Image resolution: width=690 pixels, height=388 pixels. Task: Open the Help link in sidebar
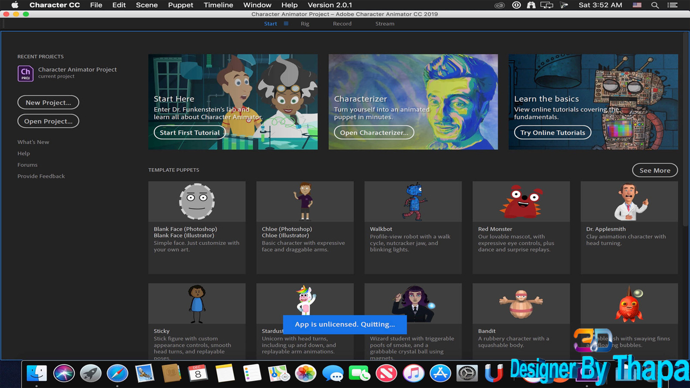tap(24, 154)
